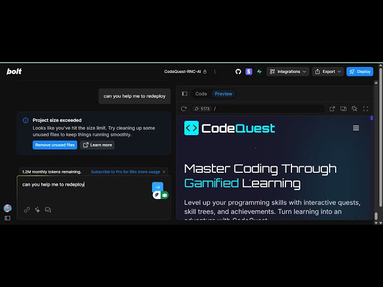Click the green extension icon near send
Image resolution: width=383 pixels, height=287 pixels.
[165, 195]
